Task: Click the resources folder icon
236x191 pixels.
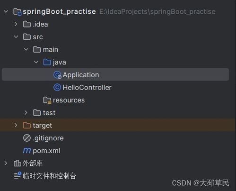Action: pos(47,100)
